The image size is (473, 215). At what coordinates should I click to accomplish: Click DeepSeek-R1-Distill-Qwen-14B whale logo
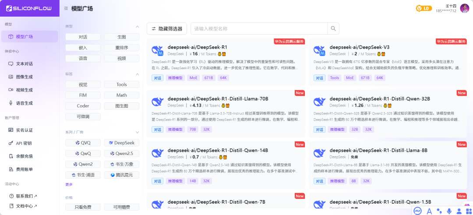[x=158, y=153]
